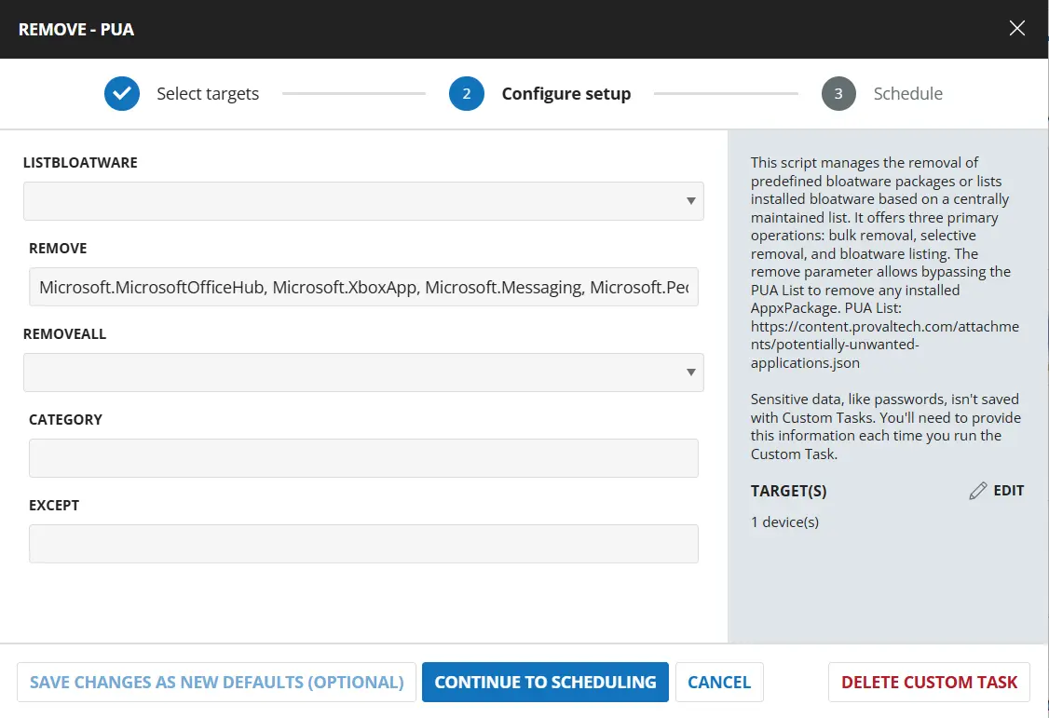
Task: Click the pencil icon beside Target(s)
Action: click(x=977, y=491)
